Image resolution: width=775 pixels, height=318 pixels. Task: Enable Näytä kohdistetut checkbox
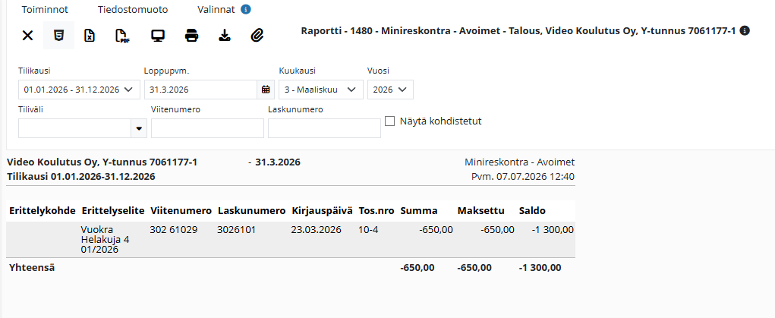click(x=390, y=121)
